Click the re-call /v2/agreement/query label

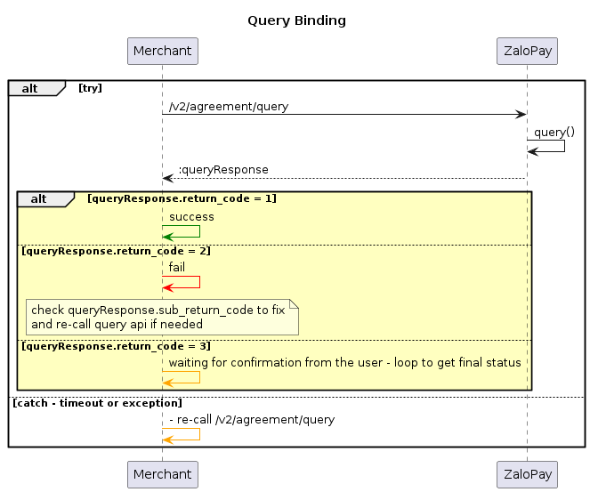pyautogui.click(x=252, y=419)
